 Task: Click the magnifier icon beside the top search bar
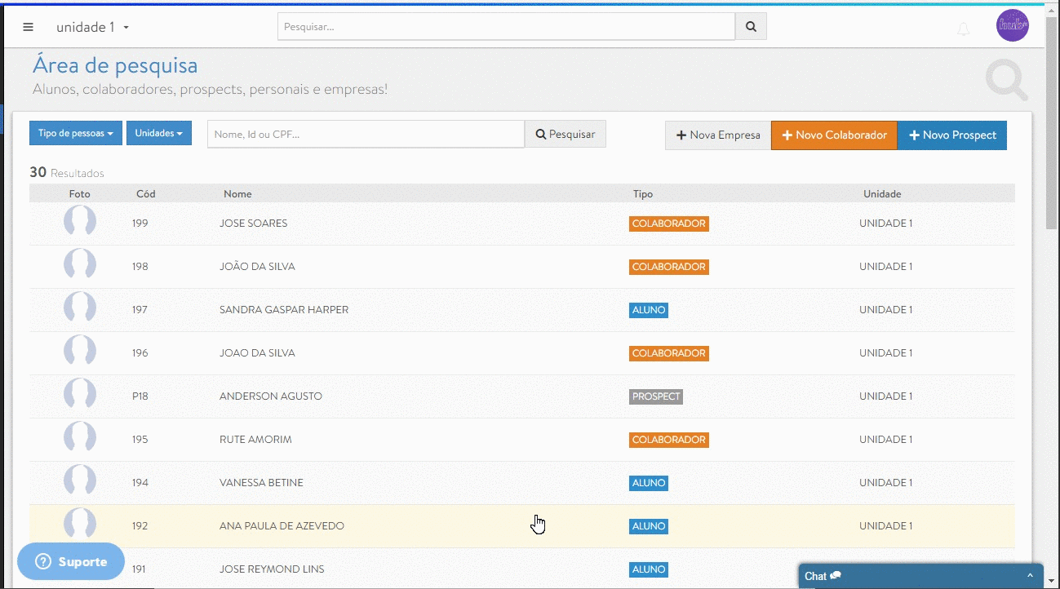(751, 27)
